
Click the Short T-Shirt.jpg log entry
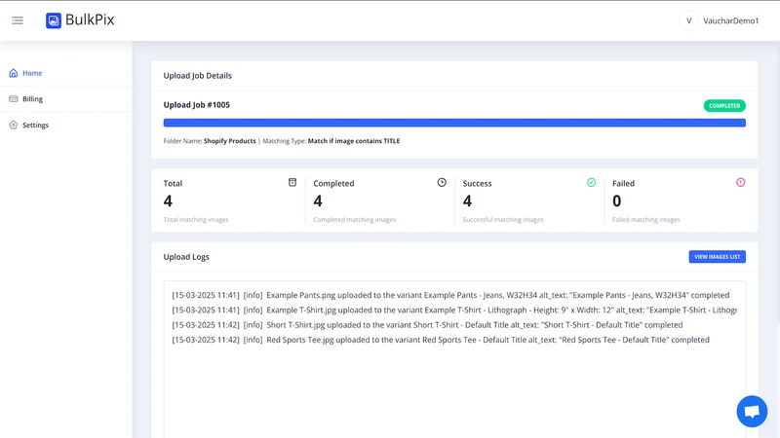pyautogui.click(x=427, y=325)
